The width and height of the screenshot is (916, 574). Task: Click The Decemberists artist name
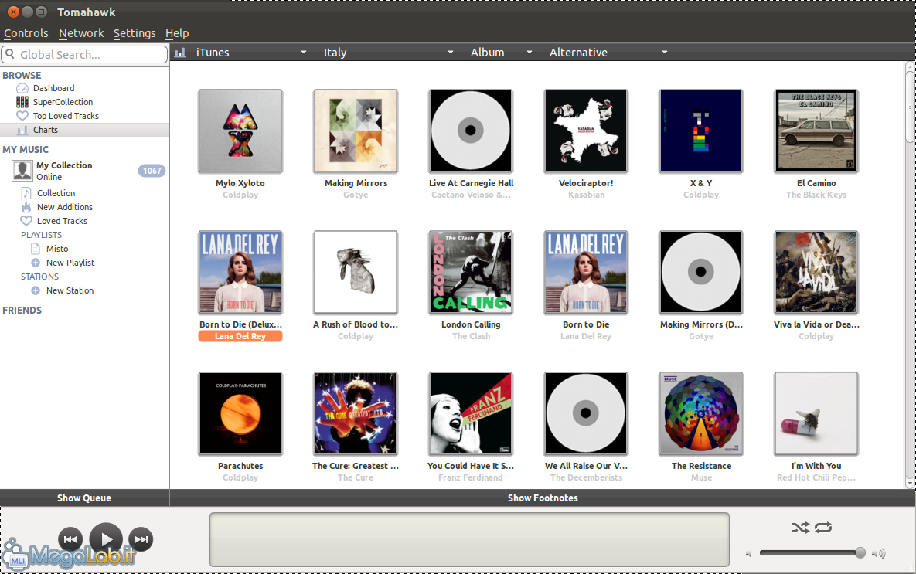586,477
